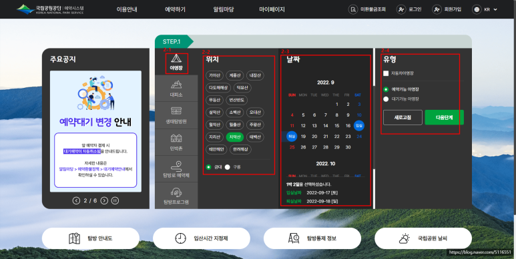Pause the notice slideshow
The width and height of the screenshot is (516, 259).
pos(115,200)
